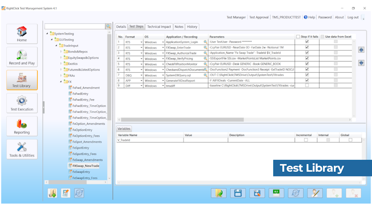The height and width of the screenshot is (209, 372).
Task: Click Log out
Action: click(x=353, y=17)
